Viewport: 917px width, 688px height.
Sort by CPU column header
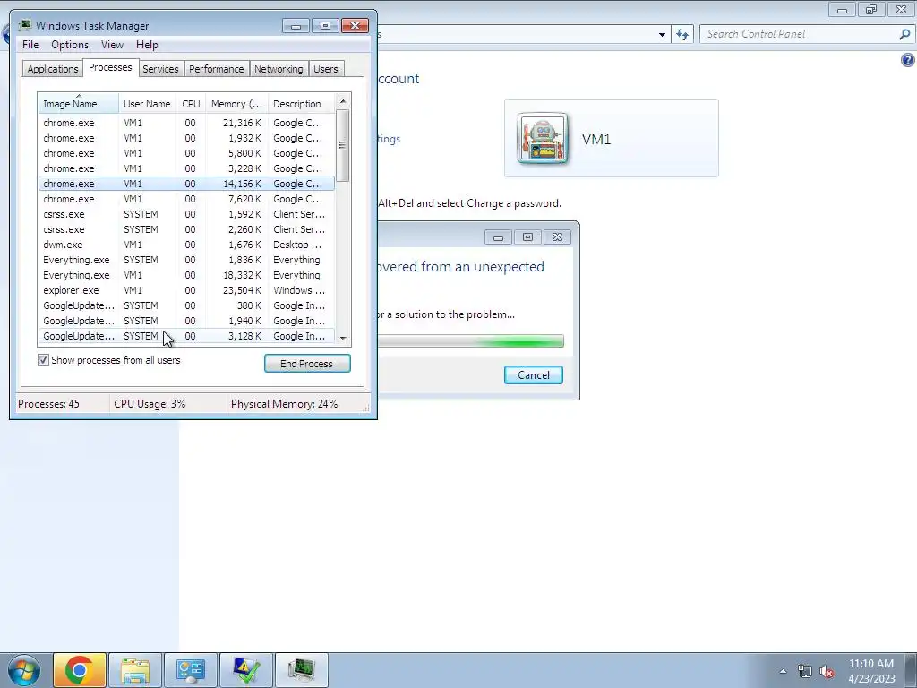pyautogui.click(x=191, y=104)
